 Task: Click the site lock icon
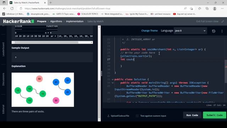[x=21, y=9]
